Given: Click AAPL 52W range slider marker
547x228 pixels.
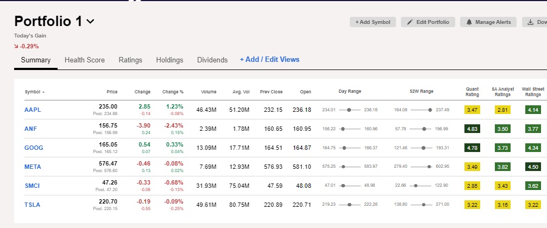Looking at the screenshot, I should tap(430, 110).
